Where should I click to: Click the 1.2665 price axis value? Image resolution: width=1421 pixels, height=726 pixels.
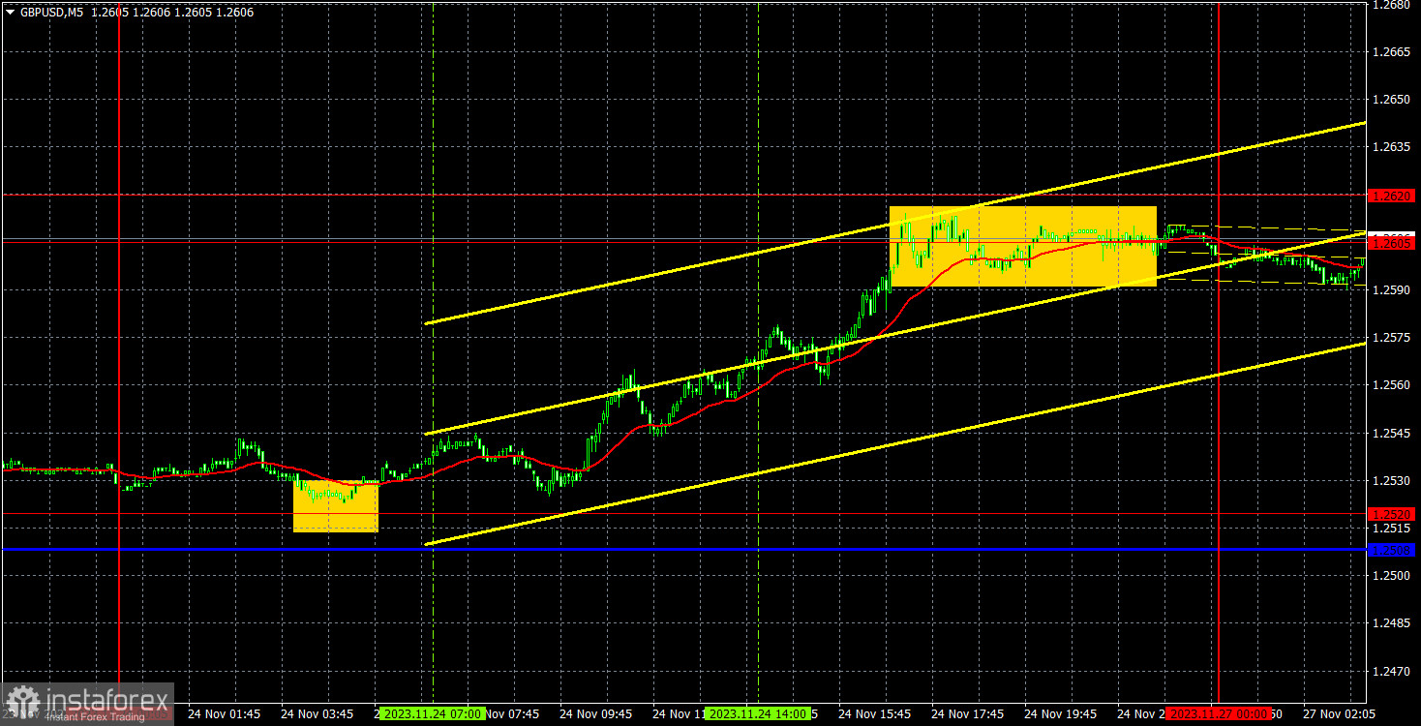(1393, 51)
